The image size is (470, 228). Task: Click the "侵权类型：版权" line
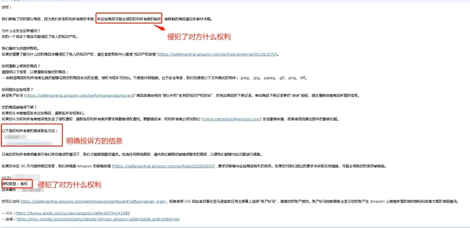(x=15, y=184)
